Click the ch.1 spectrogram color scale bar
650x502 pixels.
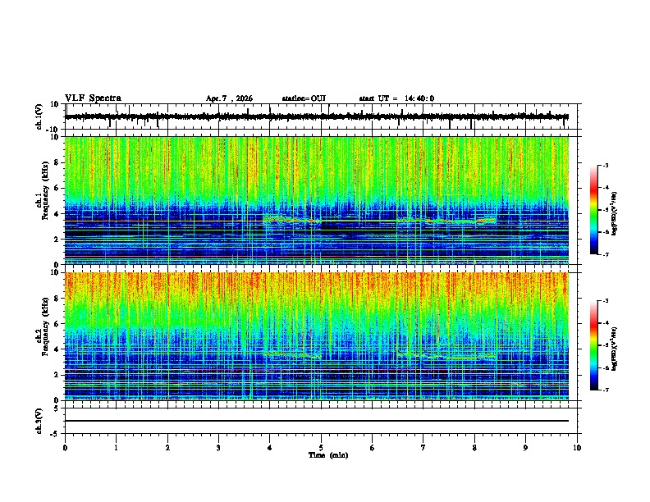pos(593,210)
